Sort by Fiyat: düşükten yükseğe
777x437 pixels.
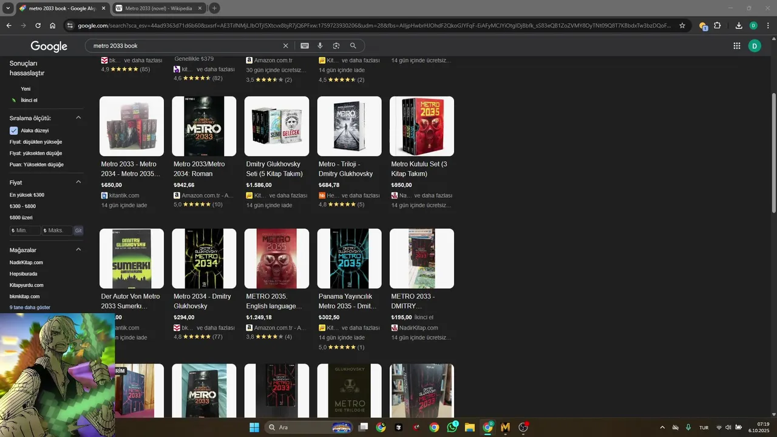pos(36,142)
